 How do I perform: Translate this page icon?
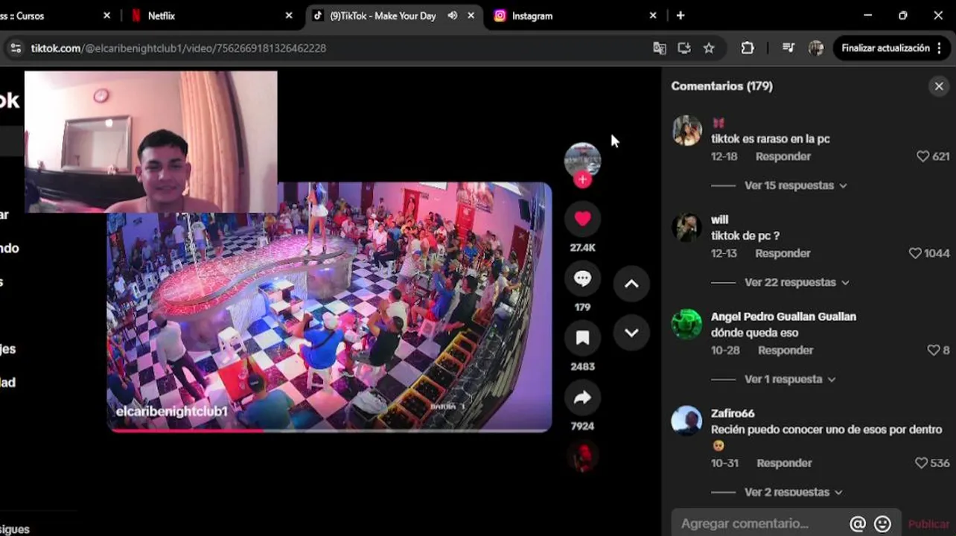[x=660, y=48]
